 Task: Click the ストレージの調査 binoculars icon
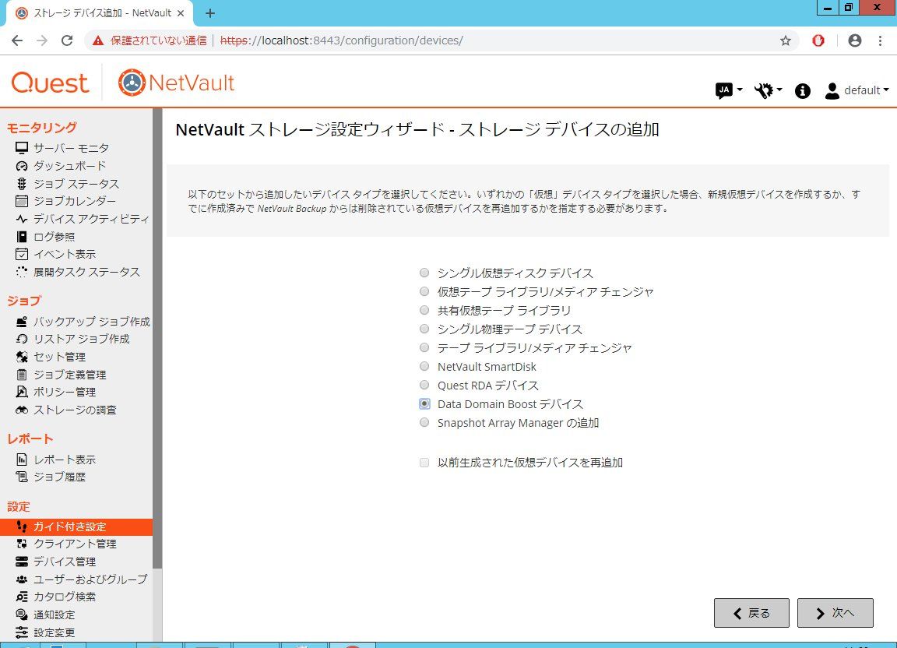pyautogui.click(x=22, y=410)
